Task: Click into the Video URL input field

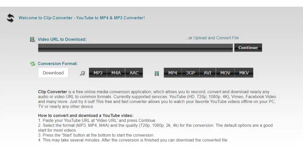Action: pos(135,48)
